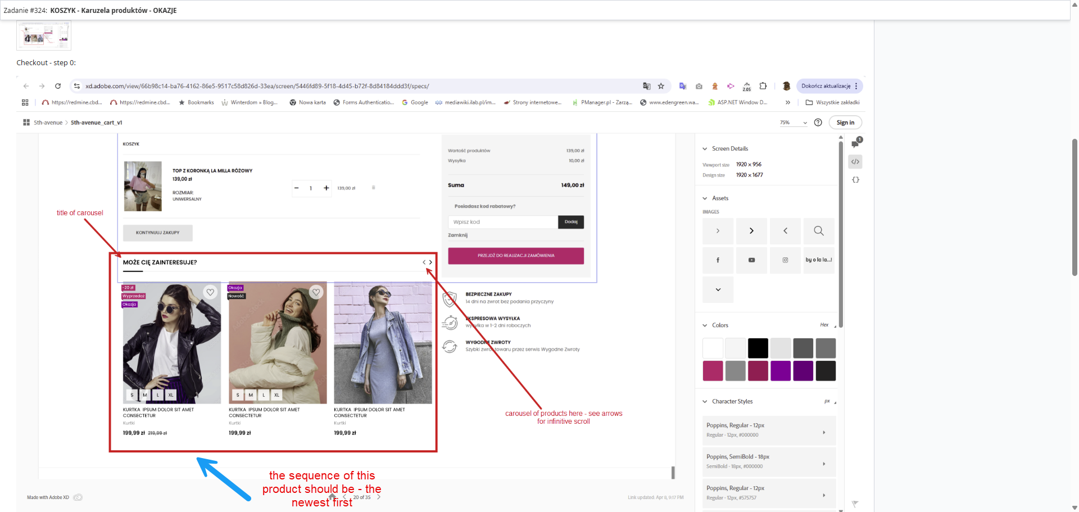Click the search magnifier asset image

819,231
